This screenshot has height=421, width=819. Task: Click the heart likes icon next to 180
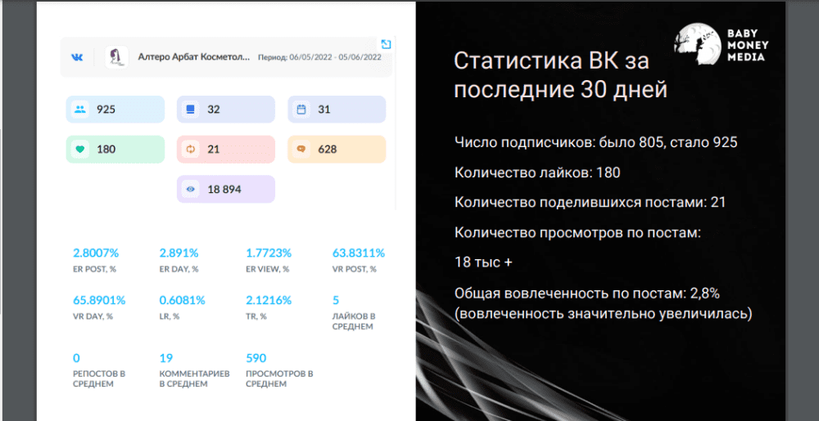coord(80,150)
